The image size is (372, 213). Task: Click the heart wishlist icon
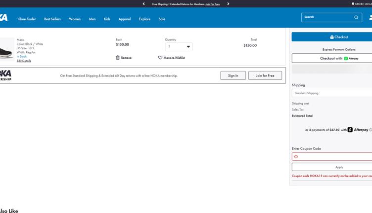coord(160,58)
